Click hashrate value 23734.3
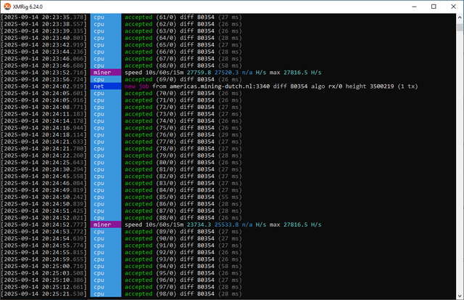The width and height of the screenshot is (464, 300). coord(199,224)
